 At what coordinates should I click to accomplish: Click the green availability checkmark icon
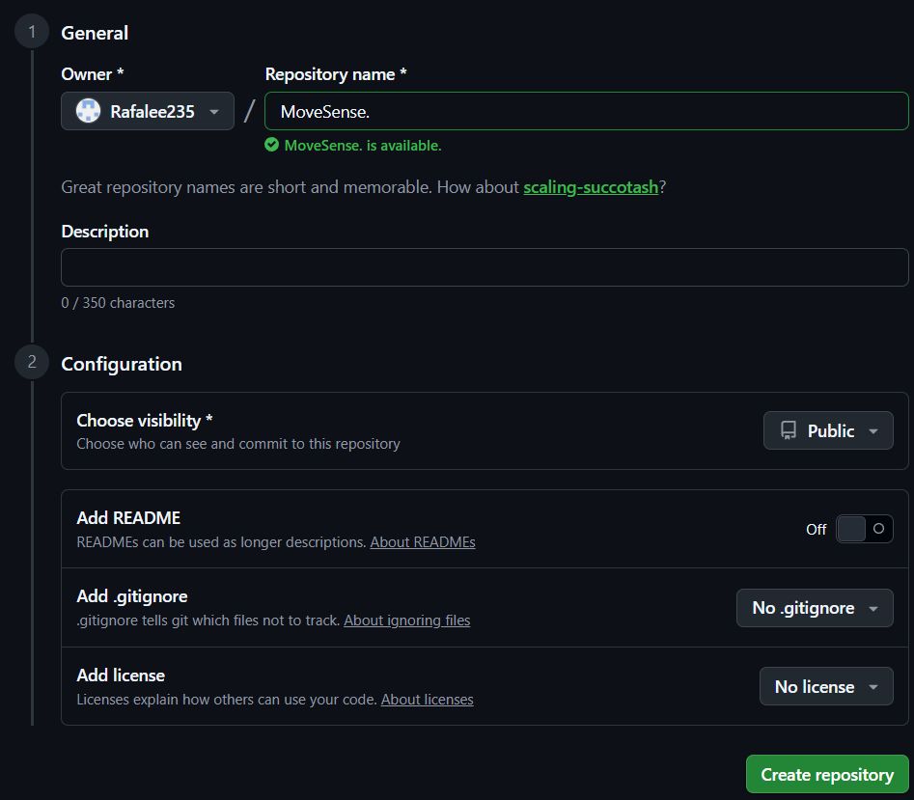(271, 145)
